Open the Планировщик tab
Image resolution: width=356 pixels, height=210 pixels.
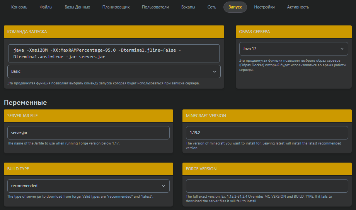tap(116, 7)
